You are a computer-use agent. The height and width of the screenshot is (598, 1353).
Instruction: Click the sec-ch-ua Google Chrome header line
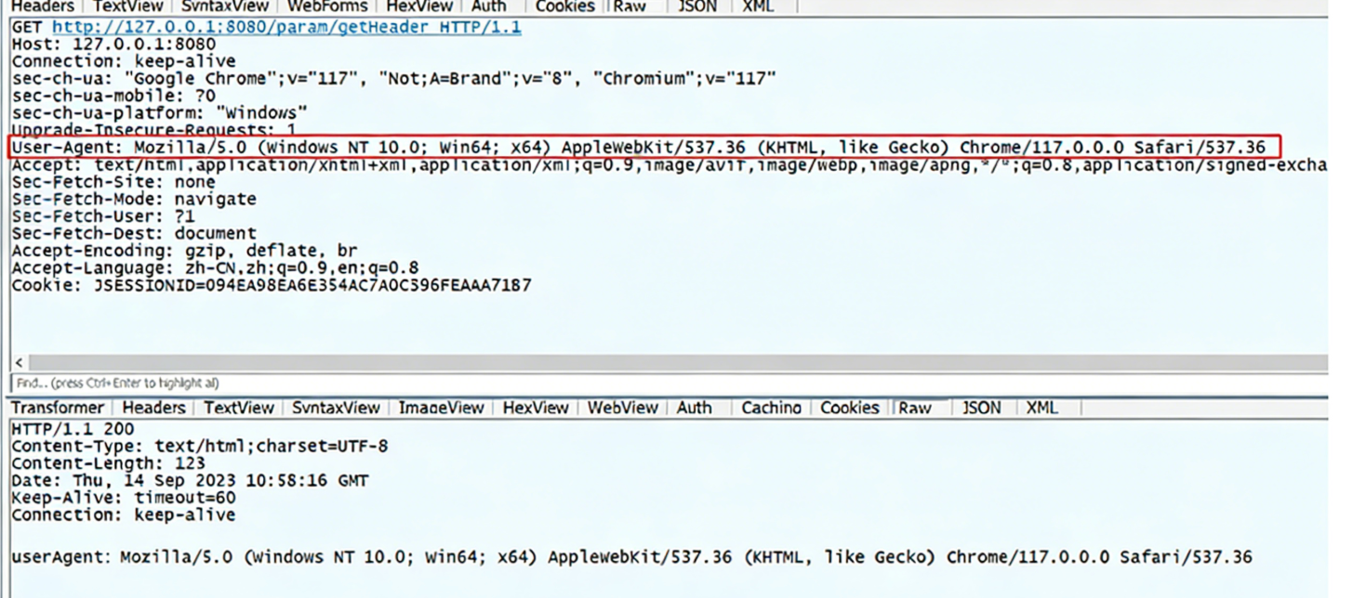pyautogui.click(x=393, y=79)
